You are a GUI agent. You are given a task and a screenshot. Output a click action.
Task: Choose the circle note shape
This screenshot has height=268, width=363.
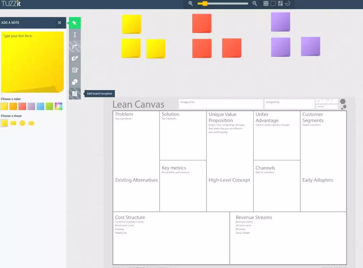pos(22,123)
